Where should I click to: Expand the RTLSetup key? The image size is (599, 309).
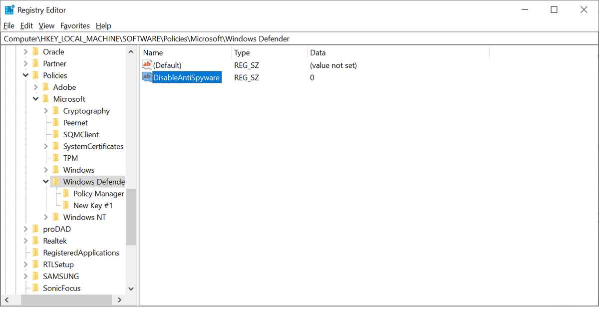25,265
